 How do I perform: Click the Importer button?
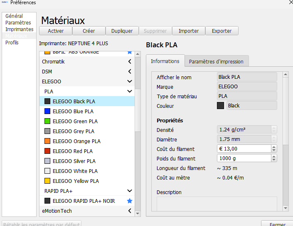tap(189, 31)
